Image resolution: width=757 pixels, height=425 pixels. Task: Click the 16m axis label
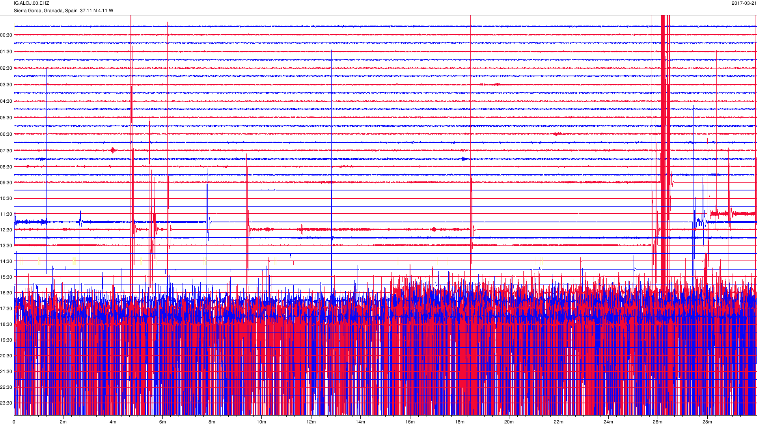pos(410,422)
